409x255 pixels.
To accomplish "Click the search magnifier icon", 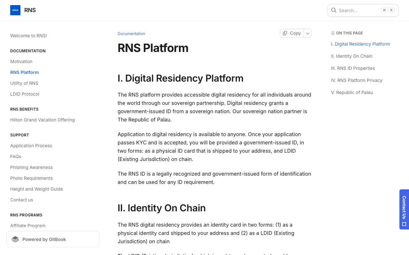I will pyautogui.click(x=334, y=10).
